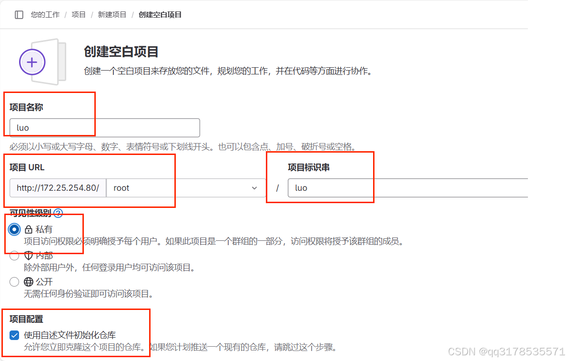Screen dimensions: 567x361
Task: Focus the 项目标识串 input field
Action: pos(408,188)
